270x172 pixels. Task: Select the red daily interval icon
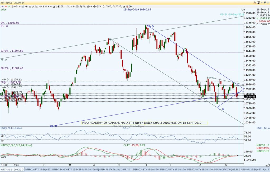6,7
